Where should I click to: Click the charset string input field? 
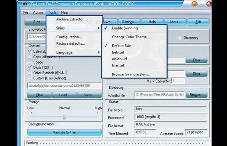(x=64, y=86)
